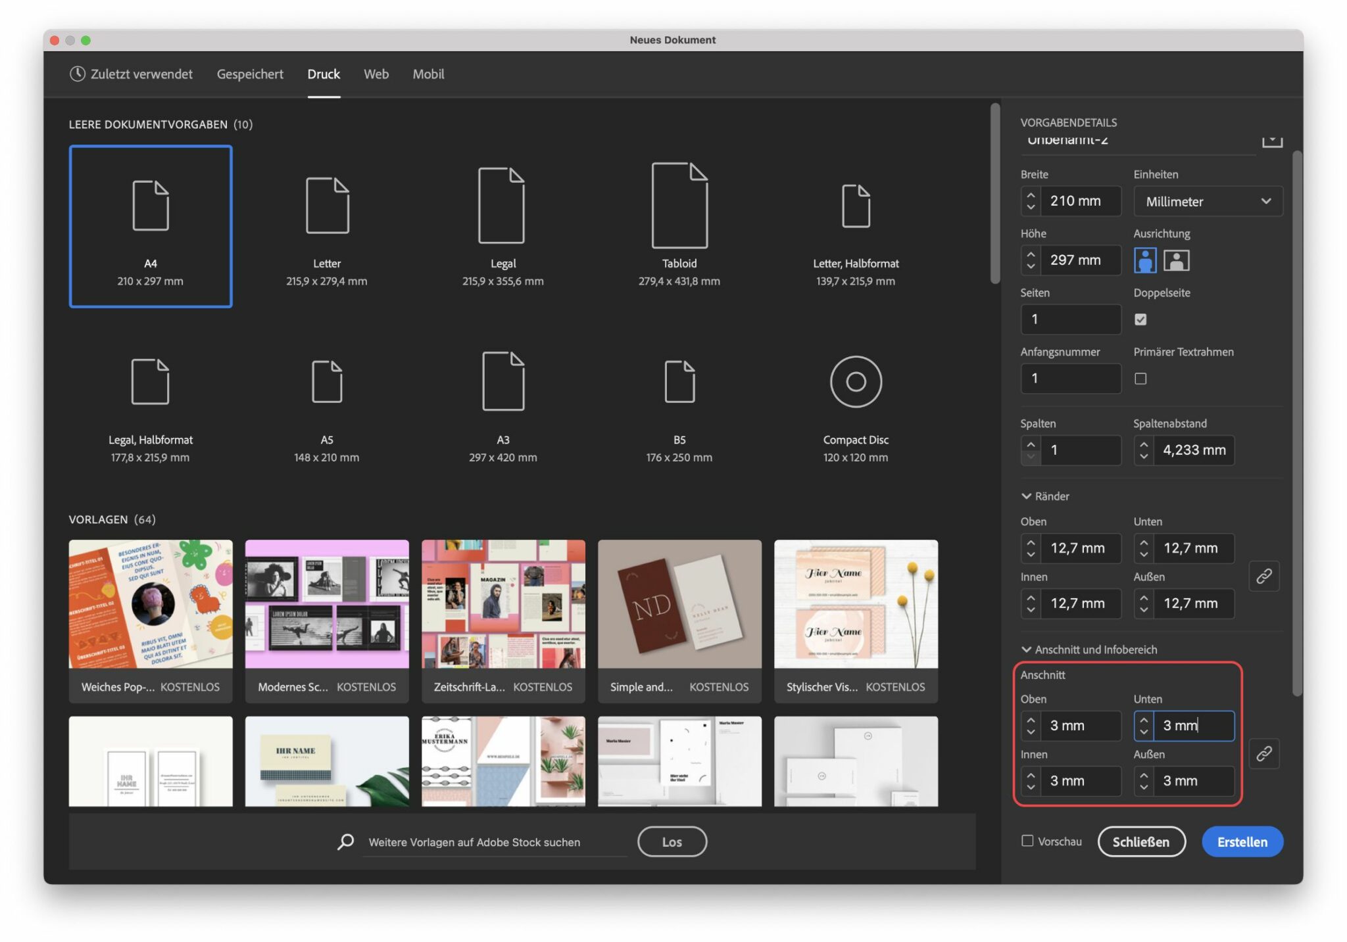Screen dimensions: 1347x942
Task: Click the presets list vertical scrollbar
Action: (995, 193)
